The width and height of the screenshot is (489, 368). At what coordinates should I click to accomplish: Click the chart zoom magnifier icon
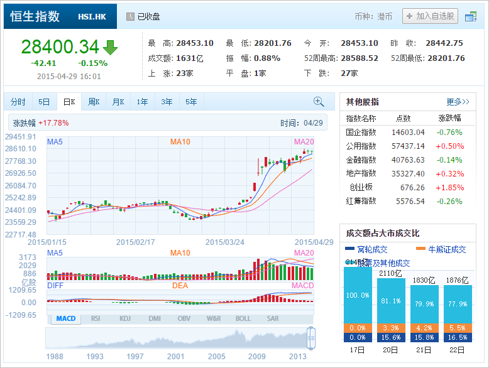coord(319,102)
